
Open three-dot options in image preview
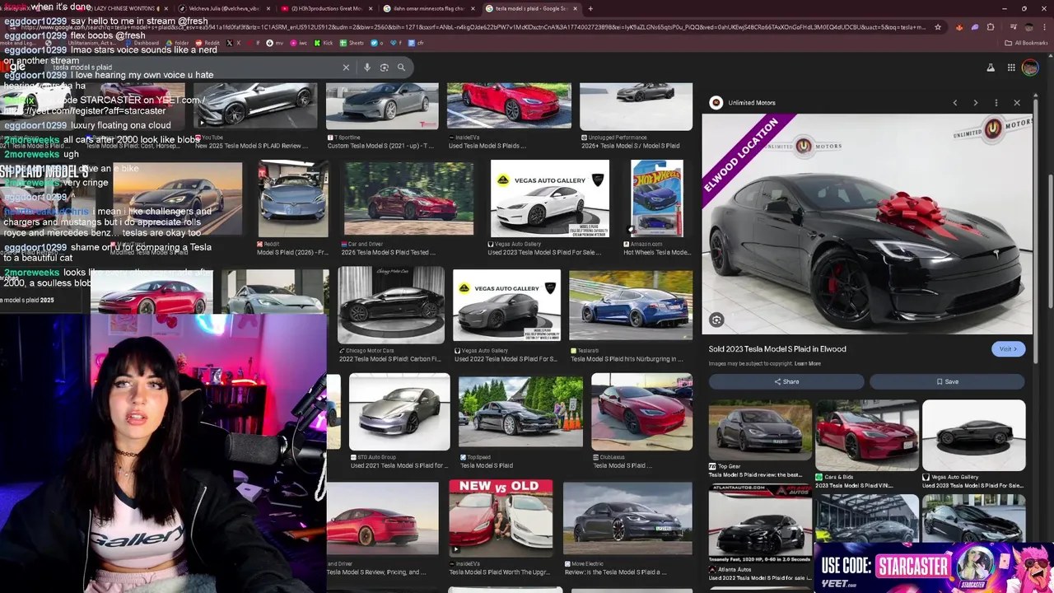(996, 103)
